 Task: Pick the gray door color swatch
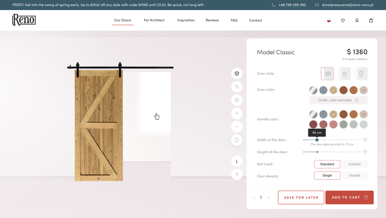323,90
